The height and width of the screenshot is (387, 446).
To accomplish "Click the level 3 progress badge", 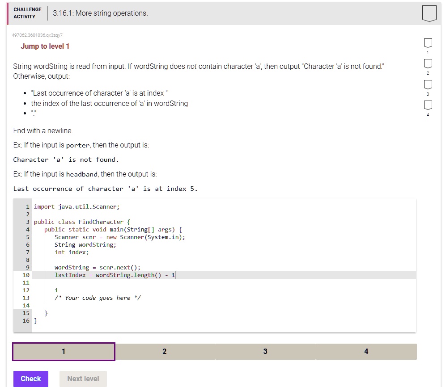I will (x=428, y=85).
